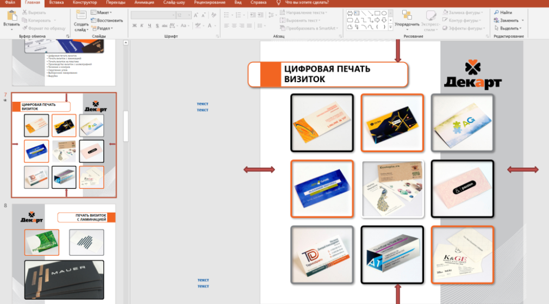Select the rectangle shape in shapes gallery
549x304 pixels.
(377, 13)
